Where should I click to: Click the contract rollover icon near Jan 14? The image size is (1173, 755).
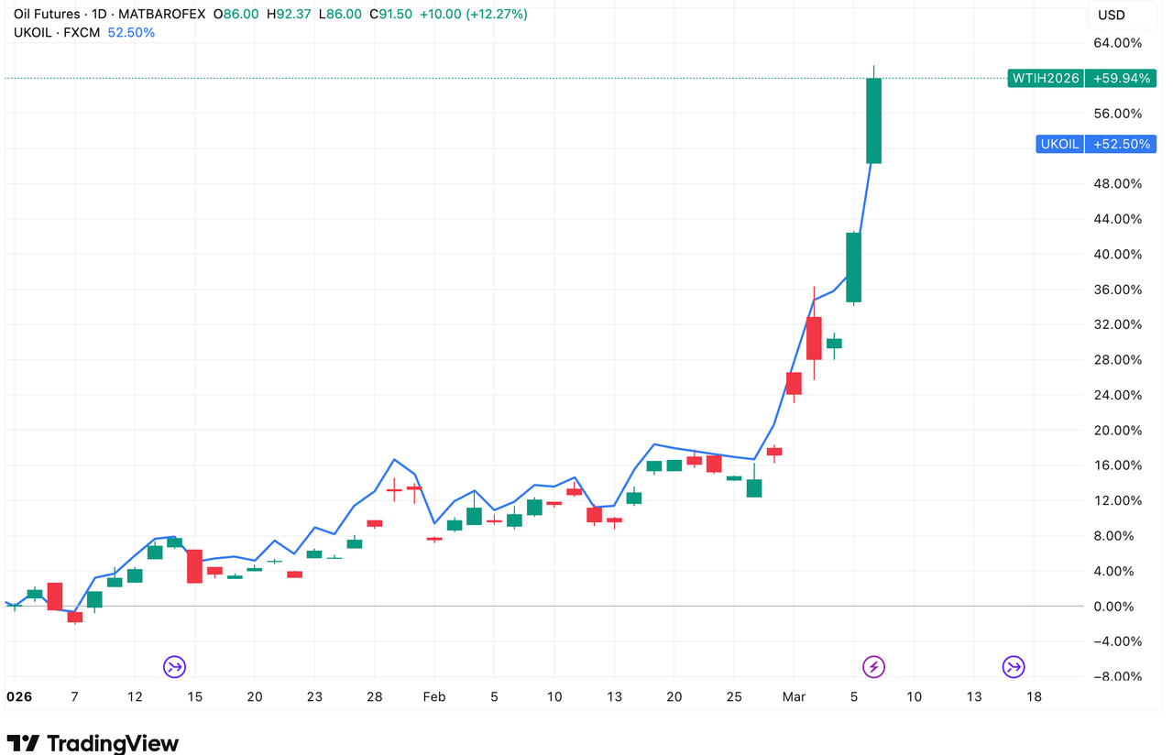[x=174, y=666]
